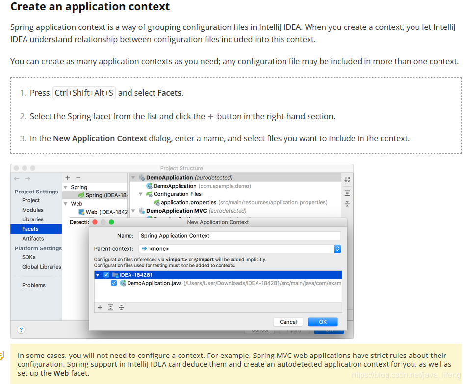Click DemoApplication.java file icon

click(x=123, y=283)
